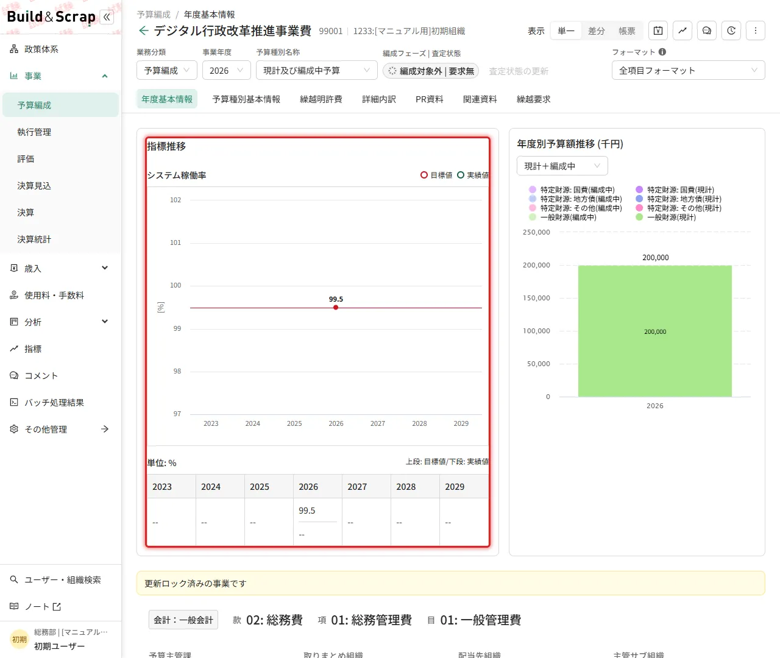Switch to 予算種別基本情報 tab
780x658 pixels.
pyautogui.click(x=246, y=99)
